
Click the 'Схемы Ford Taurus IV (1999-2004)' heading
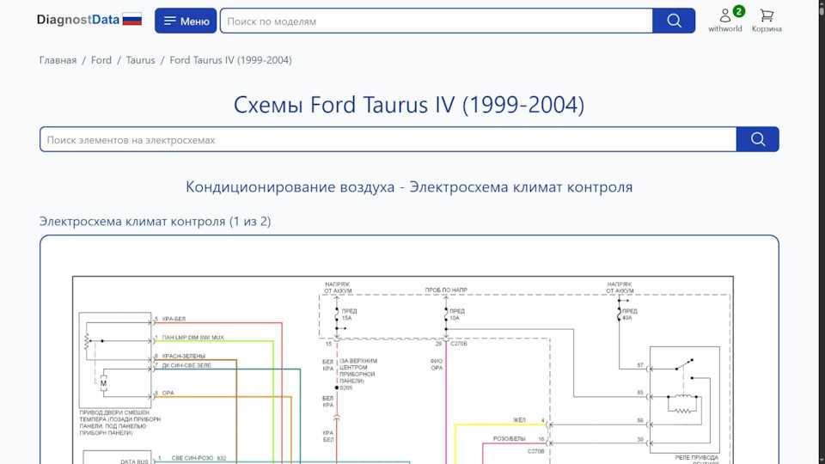(409, 105)
